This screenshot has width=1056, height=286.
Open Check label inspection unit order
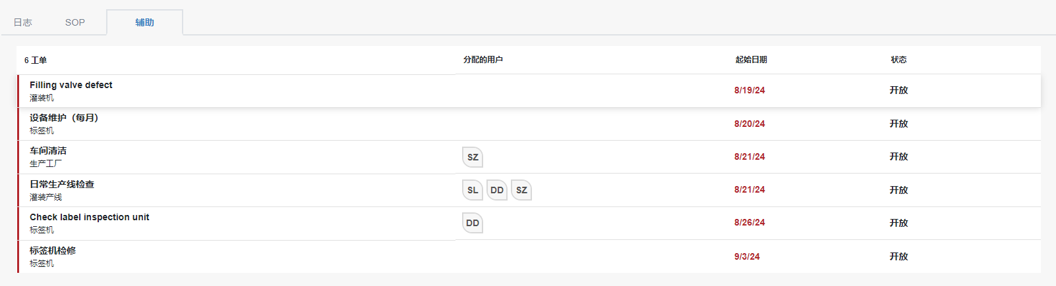[x=90, y=217]
